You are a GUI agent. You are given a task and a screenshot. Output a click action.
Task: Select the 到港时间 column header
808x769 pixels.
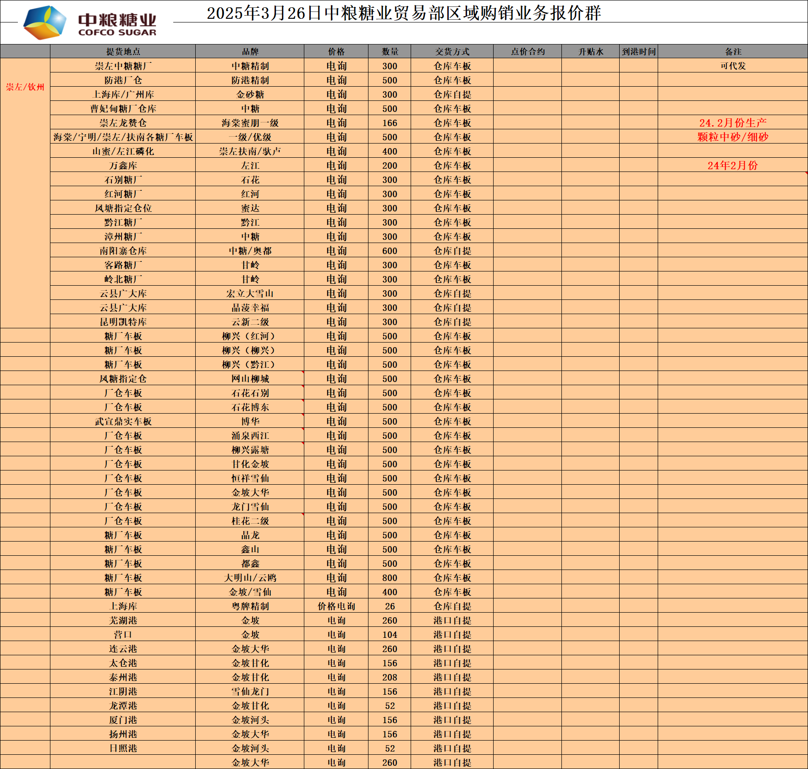(638, 52)
